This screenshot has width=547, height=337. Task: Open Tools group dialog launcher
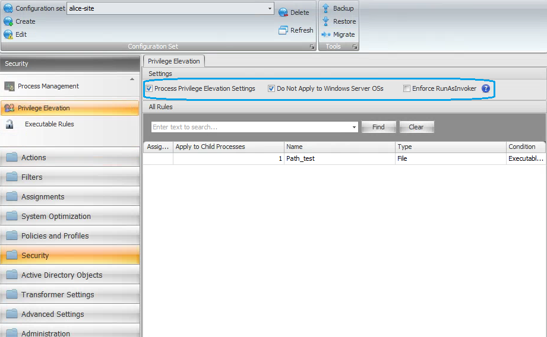(x=355, y=47)
